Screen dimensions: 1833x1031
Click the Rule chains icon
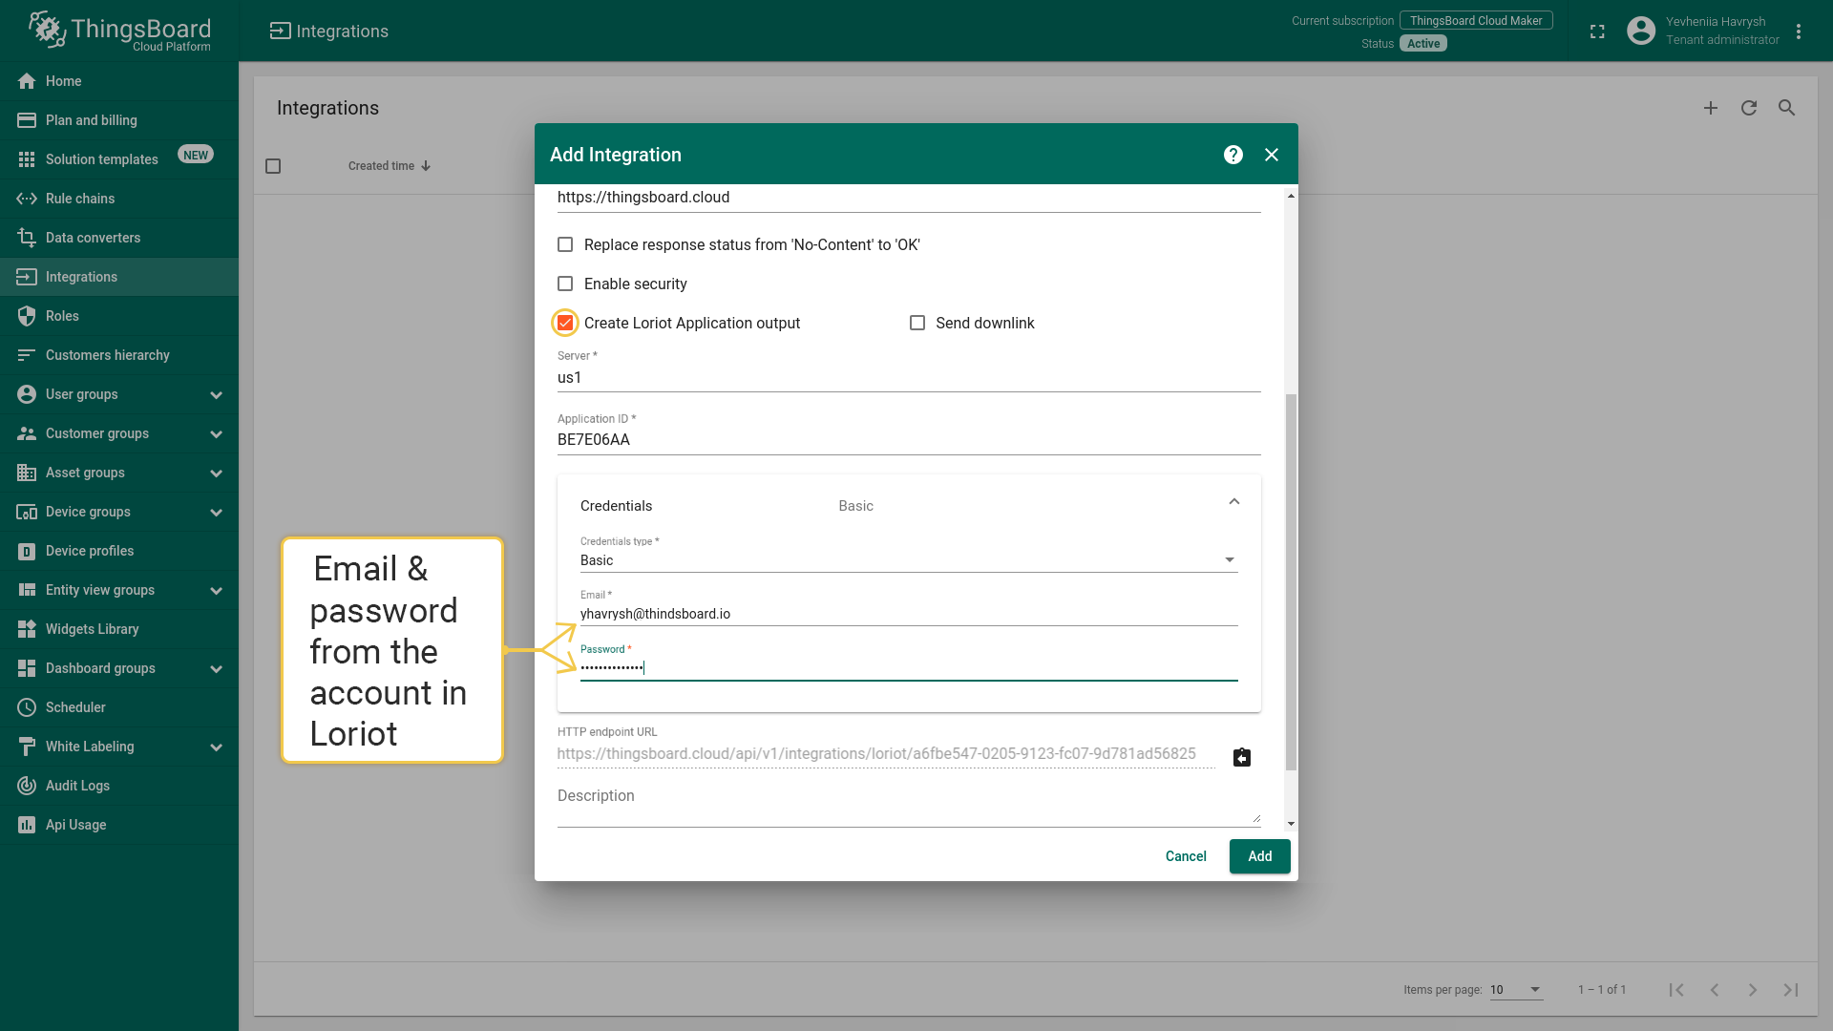pos(27,199)
